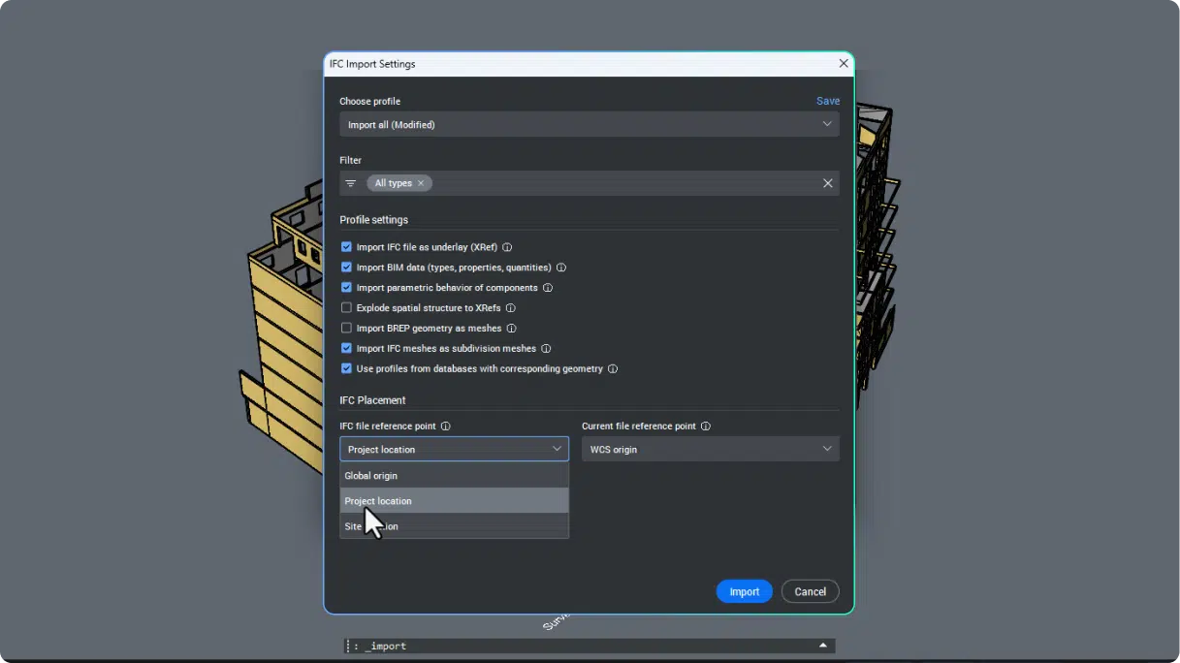Save the modified import profile
The height and width of the screenshot is (663, 1180).
click(x=827, y=101)
